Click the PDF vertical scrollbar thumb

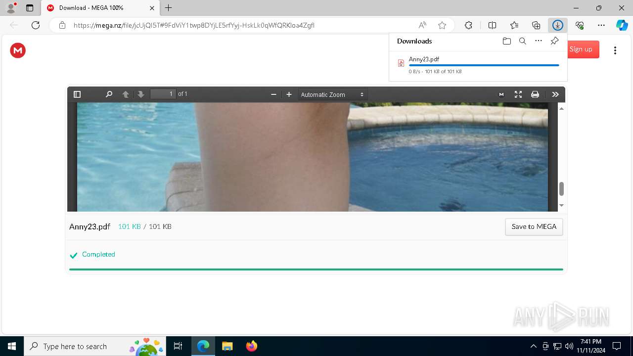point(561,189)
